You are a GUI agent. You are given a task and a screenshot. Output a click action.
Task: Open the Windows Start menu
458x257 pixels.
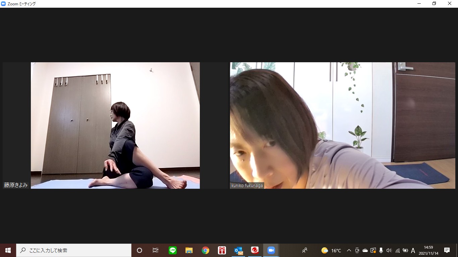coord(8,250)
